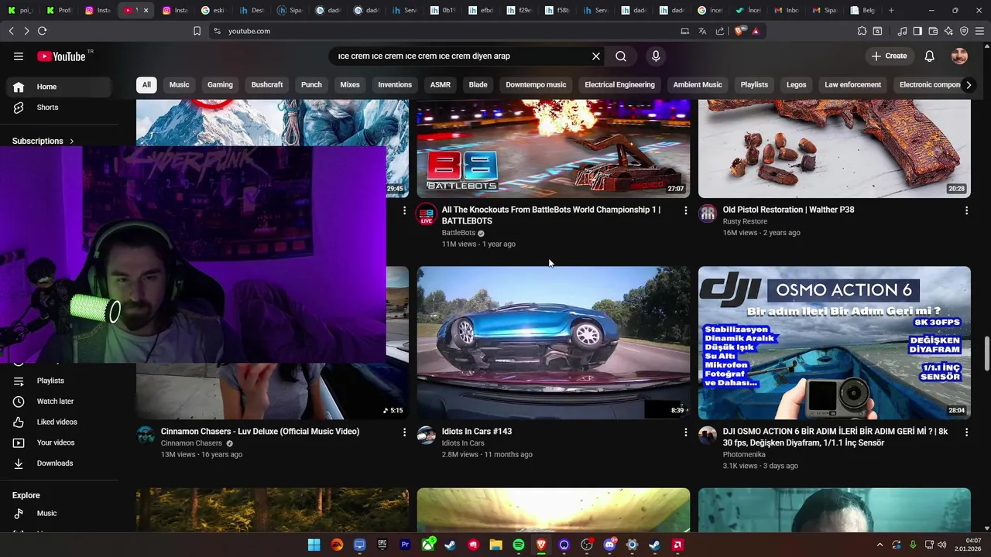
Task: Select the Electrical Engineering filter chip
Action: (x=619, y=85)
